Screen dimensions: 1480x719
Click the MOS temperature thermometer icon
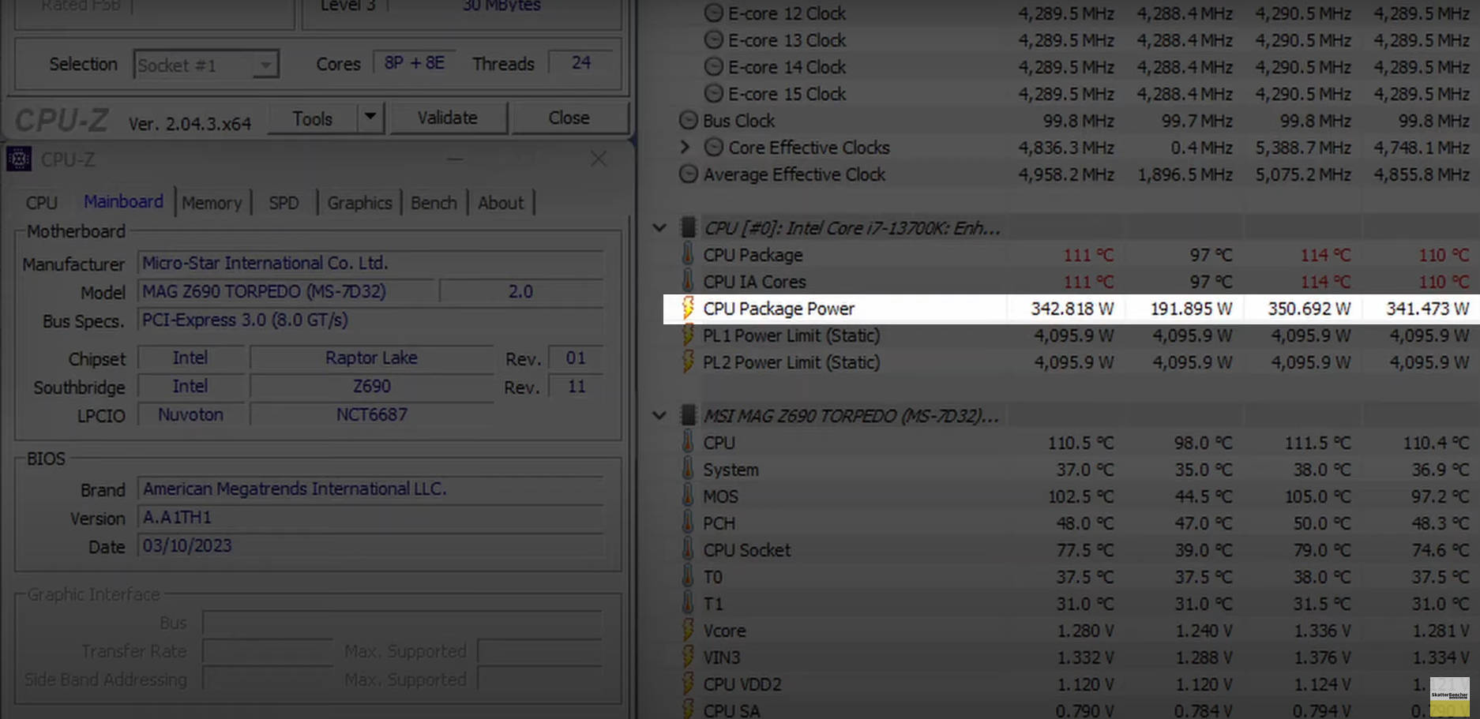(688, 496)
